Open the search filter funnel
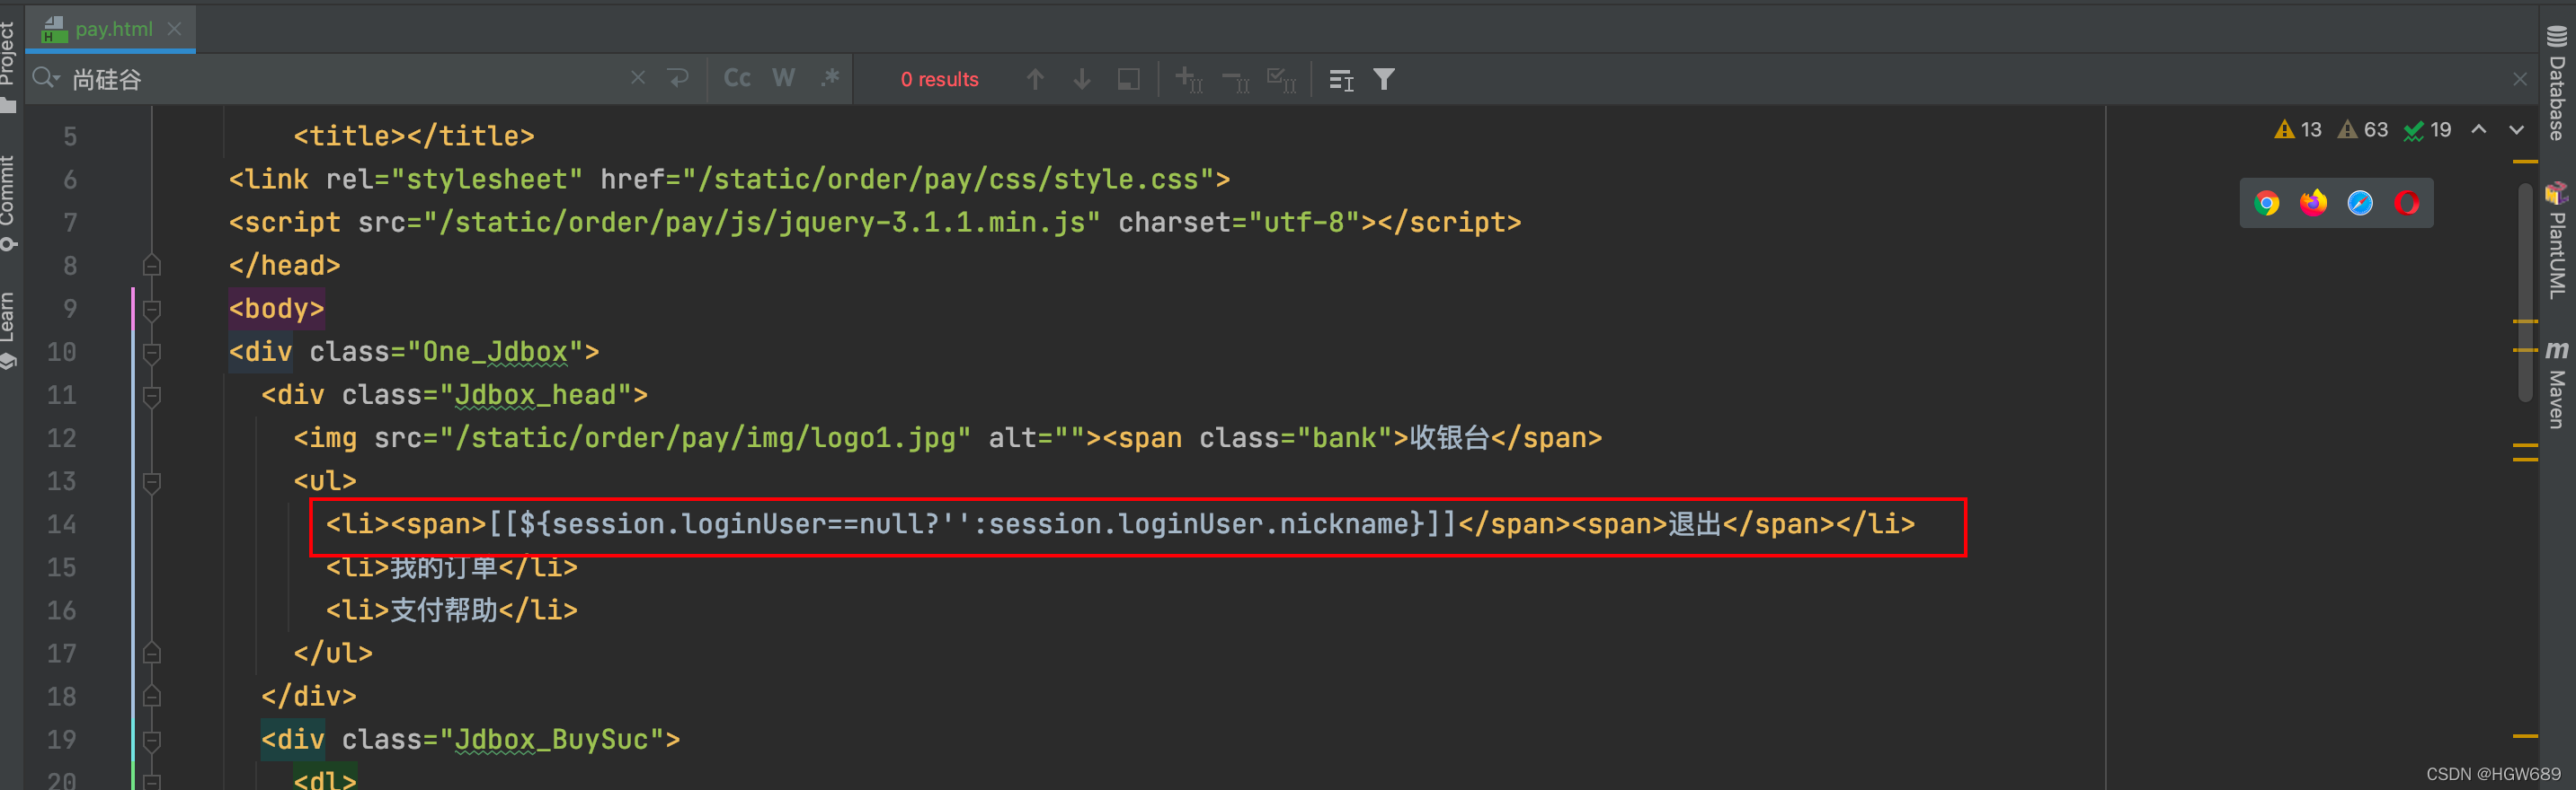2576x790 pixels. tap(1384, 79)
